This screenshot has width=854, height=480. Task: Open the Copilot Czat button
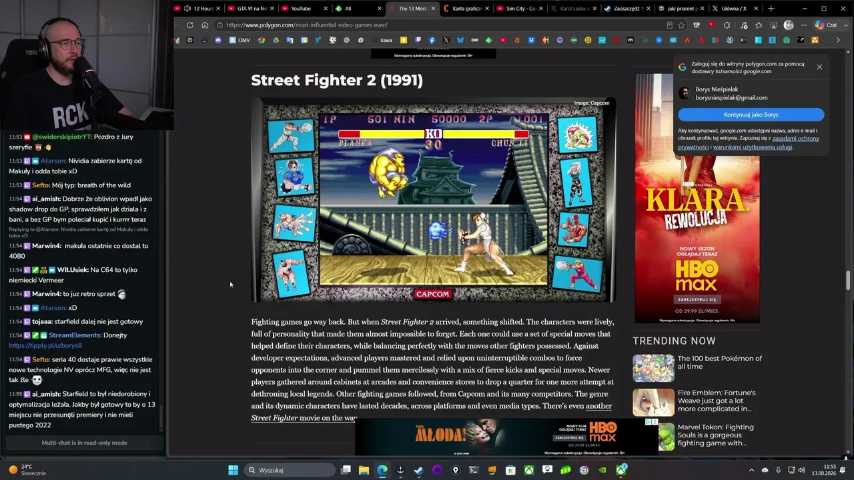tap(826, 25)
